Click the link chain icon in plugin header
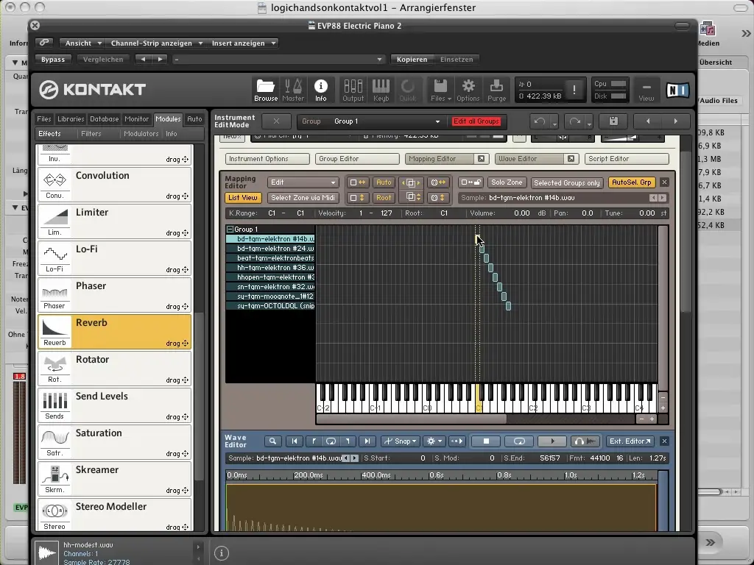The width and height of the screenshot is (754, 565). (x=43, y=43)
